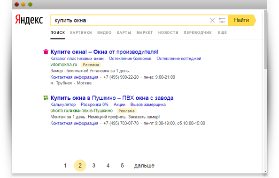This screenshot has height=178, width=279.
Task: Open Контактная информация for vdomokna ad
Action: tap(74, 77)
